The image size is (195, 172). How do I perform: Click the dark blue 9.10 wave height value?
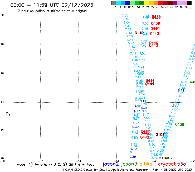pos(134,149)
